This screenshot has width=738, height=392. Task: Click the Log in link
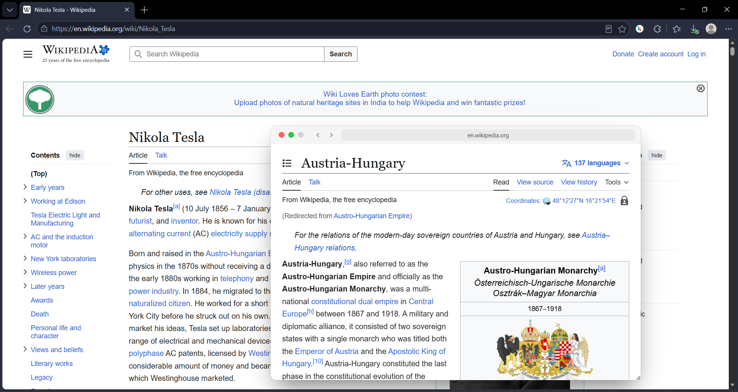tap(696, 54)
